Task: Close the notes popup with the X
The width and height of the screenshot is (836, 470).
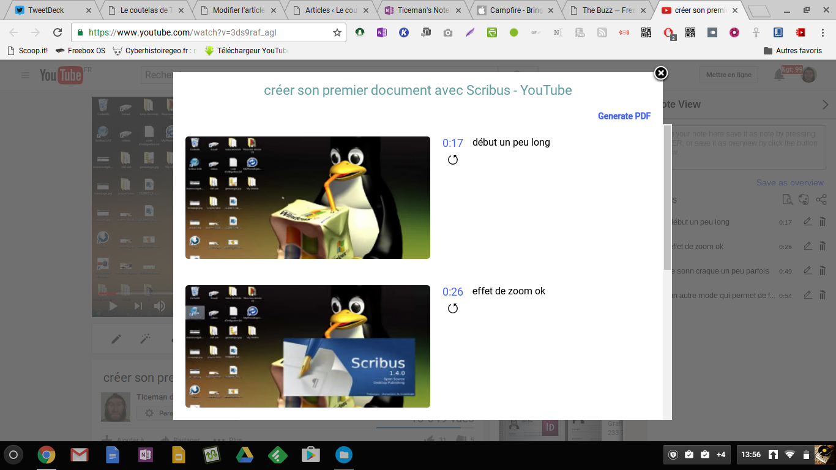Action: tap(661, 73)
